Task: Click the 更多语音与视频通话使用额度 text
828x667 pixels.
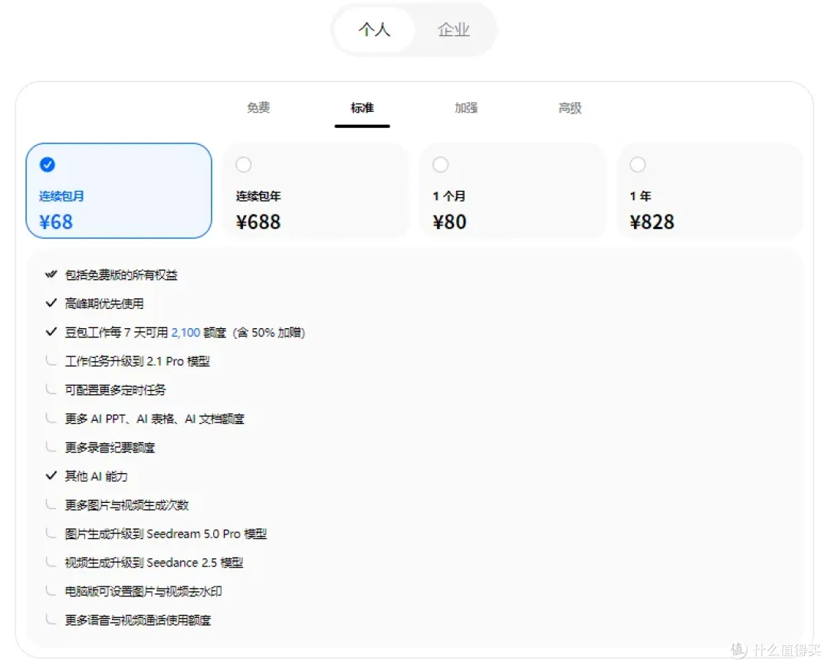Action: tap(138, 620)
